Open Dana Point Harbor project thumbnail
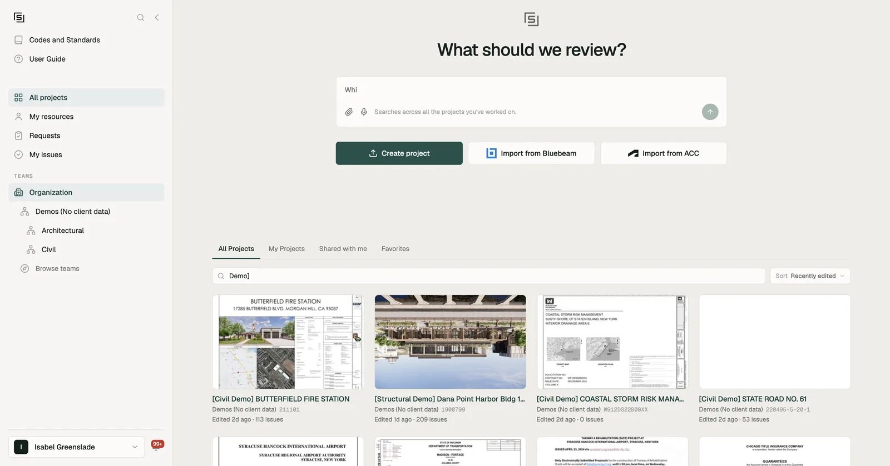Viewport: 890px width, 466px height. click(450, 342)
